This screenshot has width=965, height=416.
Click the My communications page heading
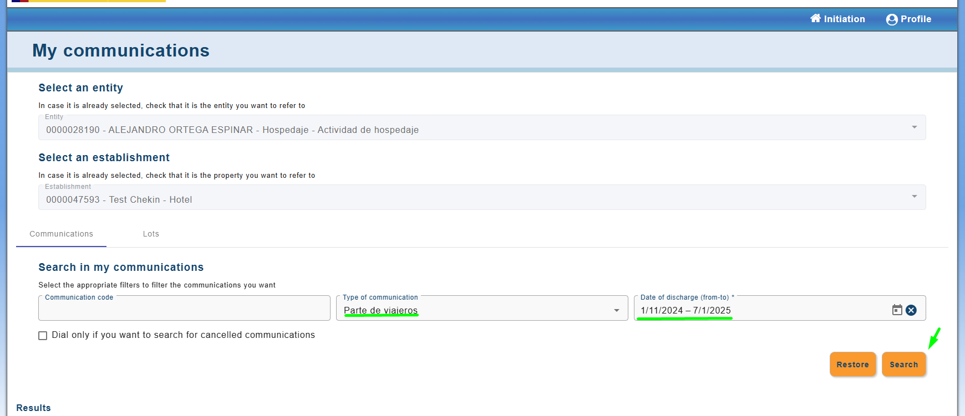coord(121,50)
